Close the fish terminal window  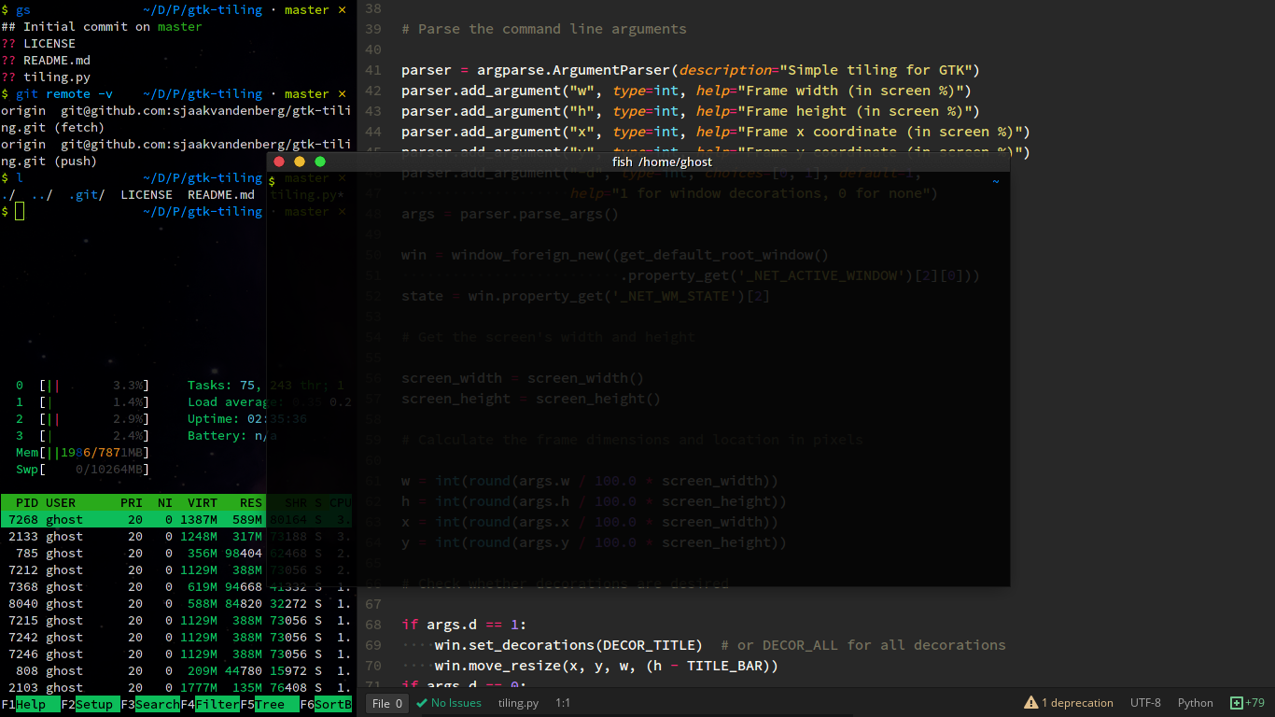pos(279,162)
